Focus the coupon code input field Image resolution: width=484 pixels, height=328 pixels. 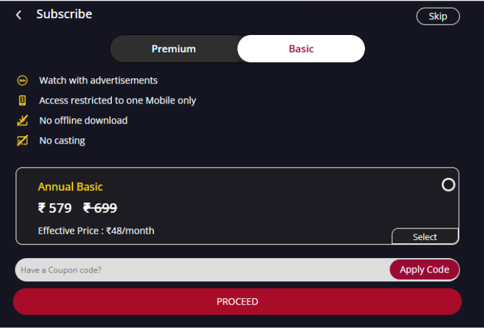(x=203, y=270)
